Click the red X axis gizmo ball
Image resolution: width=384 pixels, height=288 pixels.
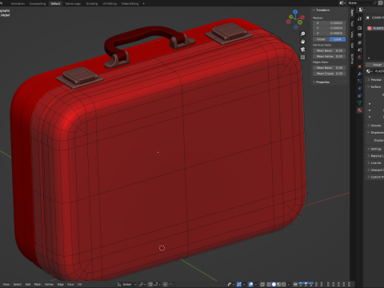point(302,18)
